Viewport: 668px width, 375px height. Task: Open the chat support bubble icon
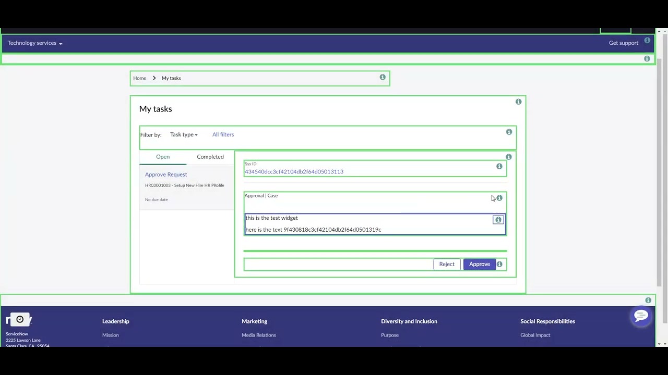[641, 316]
